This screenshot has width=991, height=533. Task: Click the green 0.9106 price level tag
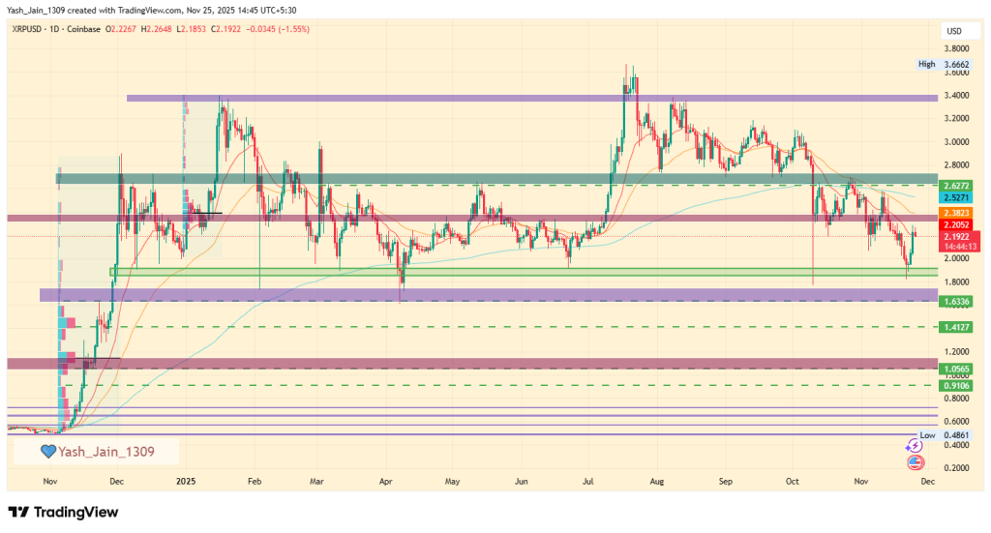pyautogui.click(x=957, y=385)
